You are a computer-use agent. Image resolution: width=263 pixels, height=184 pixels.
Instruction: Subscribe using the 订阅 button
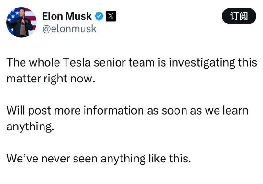point(239,16)
